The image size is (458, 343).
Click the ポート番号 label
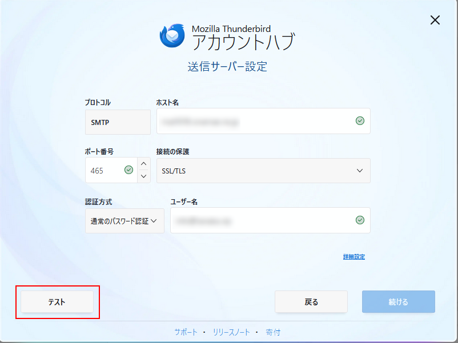99,151
